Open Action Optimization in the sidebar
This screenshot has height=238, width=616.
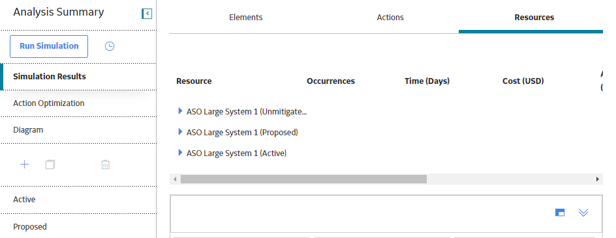pyautogui.click(x=78, y=103)
